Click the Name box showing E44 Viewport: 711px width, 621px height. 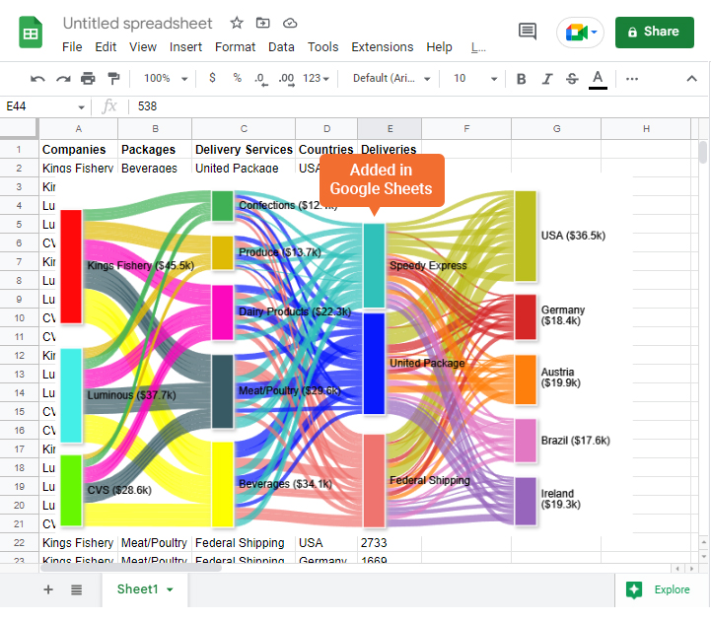pyautogui.click(x=38, y=106)
